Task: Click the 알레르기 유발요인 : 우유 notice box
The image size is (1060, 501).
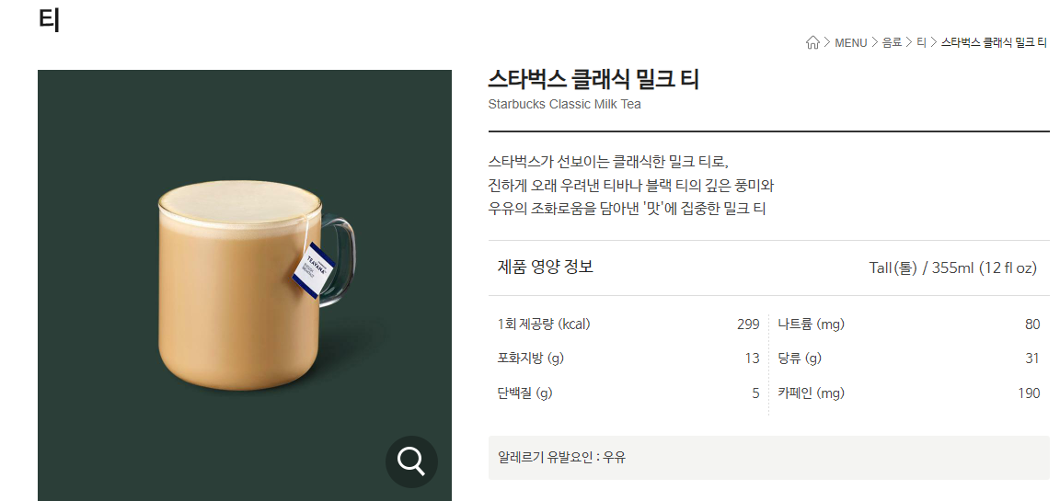Action: coord(768,457)
